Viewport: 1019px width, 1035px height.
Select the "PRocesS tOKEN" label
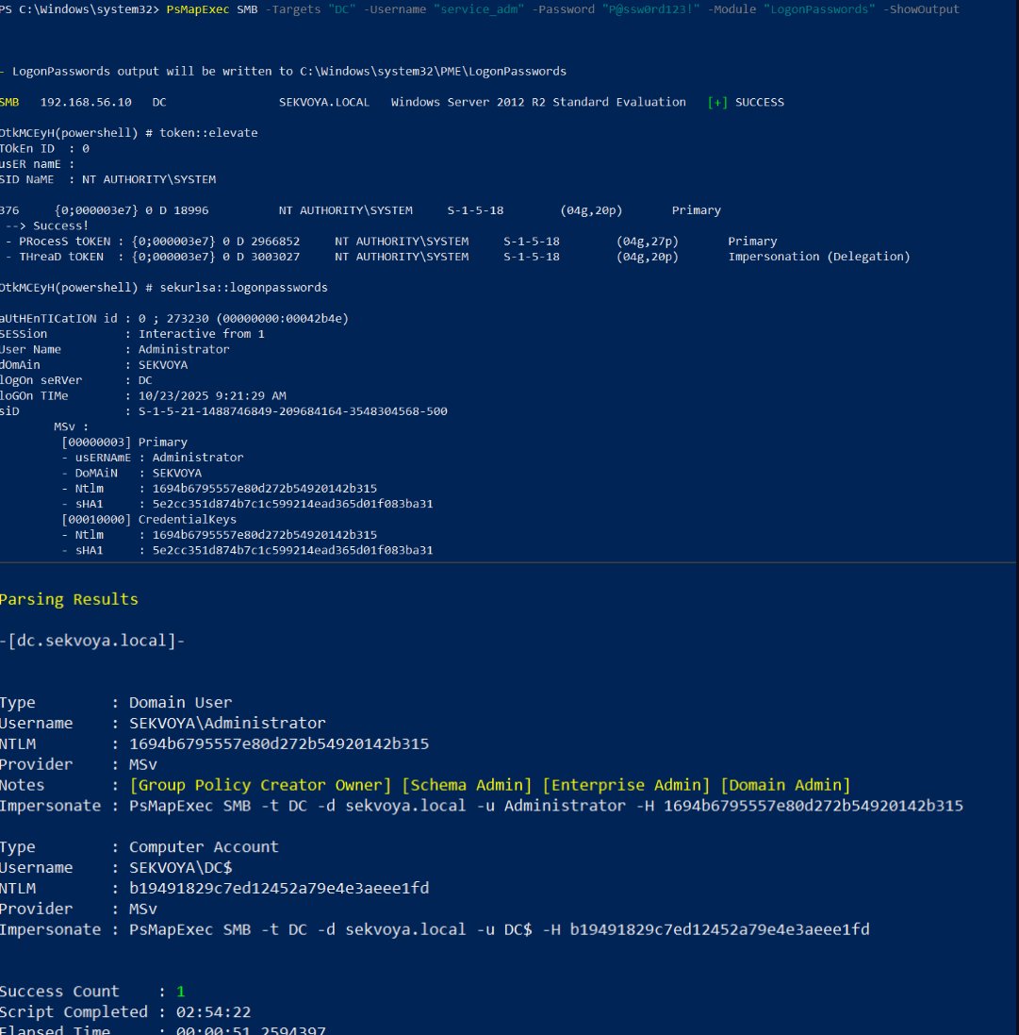(x=65, y=242)
